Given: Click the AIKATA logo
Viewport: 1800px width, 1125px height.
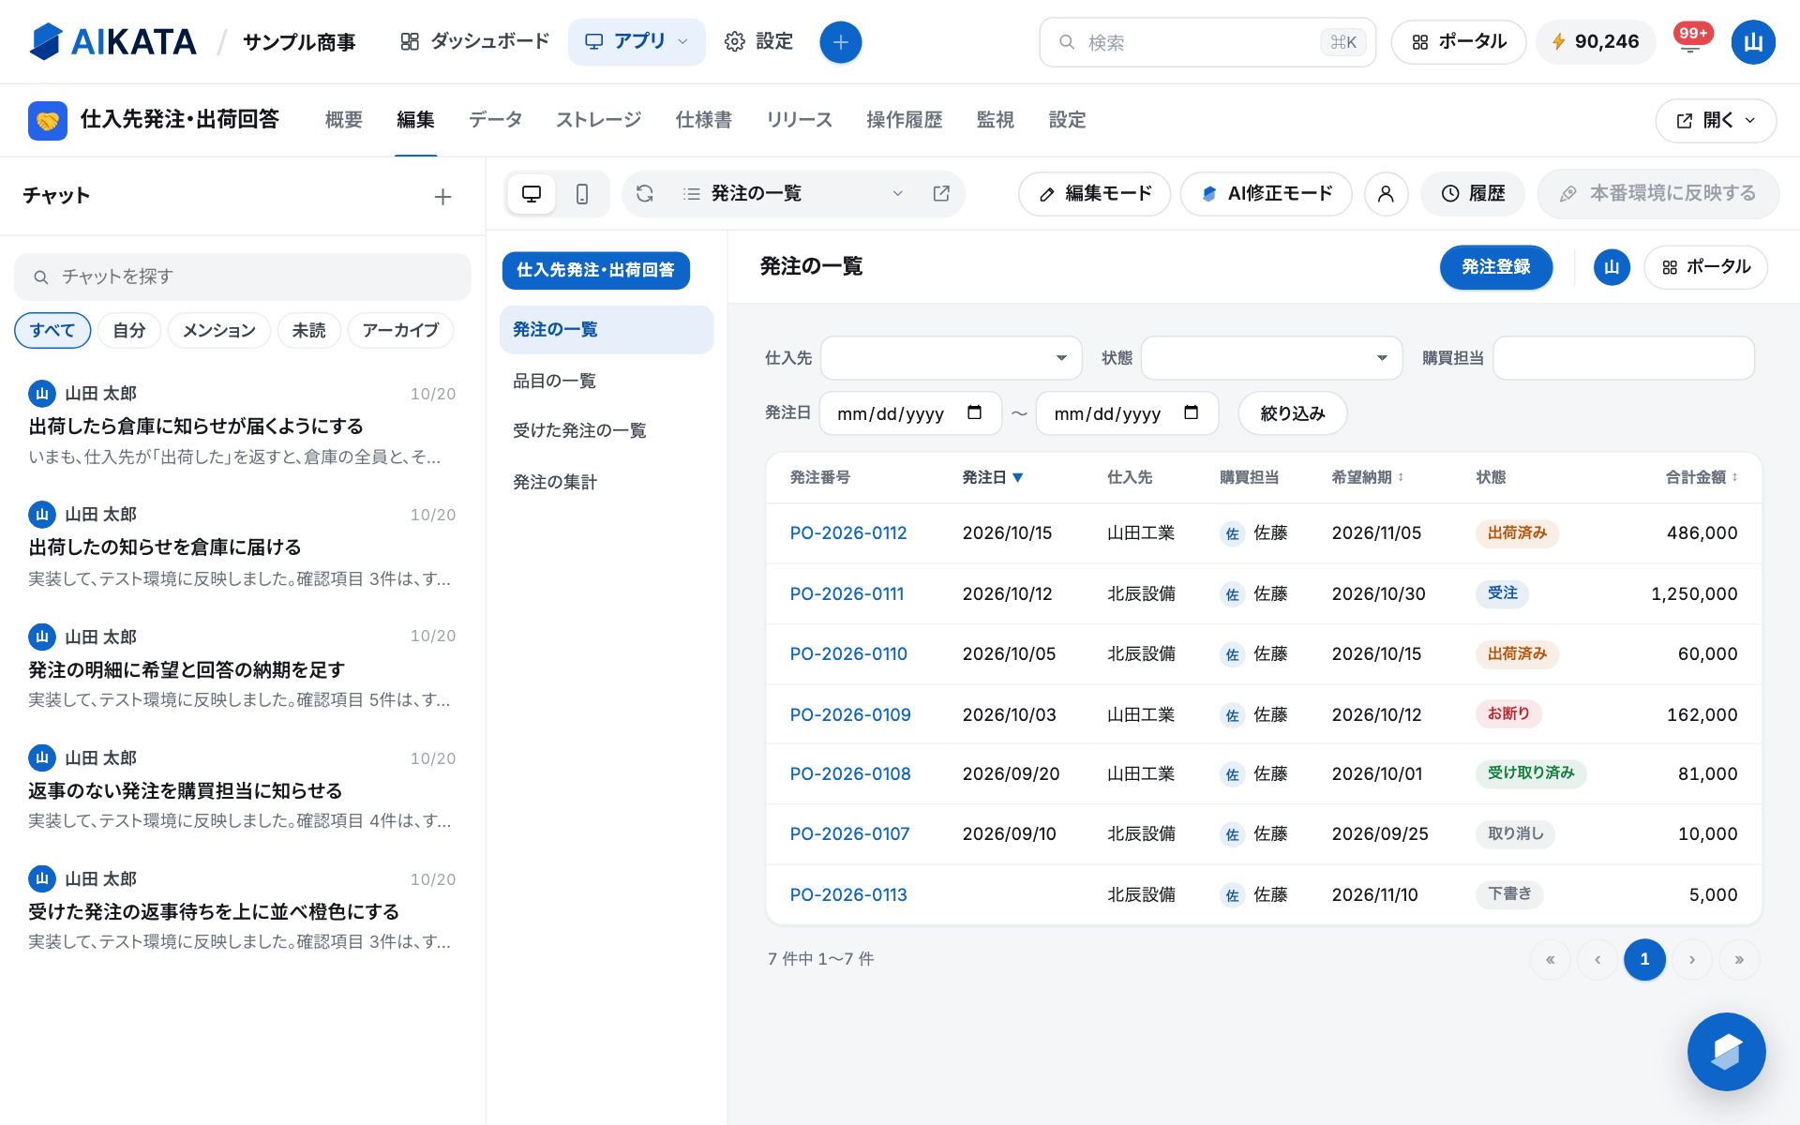Looking at the screenshot, I should 113,42.
